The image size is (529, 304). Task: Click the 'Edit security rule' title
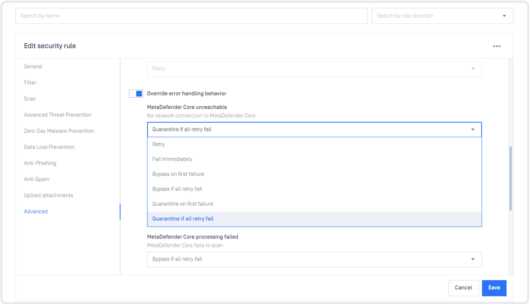[x=50, y=46]
